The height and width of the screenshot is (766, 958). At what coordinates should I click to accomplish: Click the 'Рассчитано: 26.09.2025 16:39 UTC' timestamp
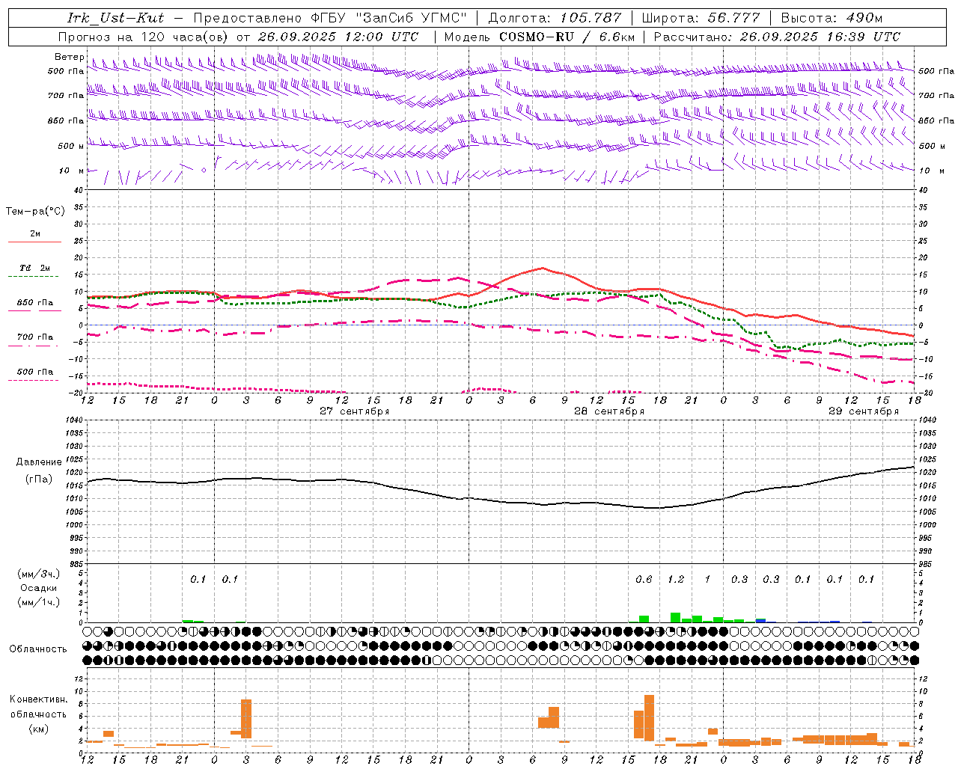[x=777, y=37]
